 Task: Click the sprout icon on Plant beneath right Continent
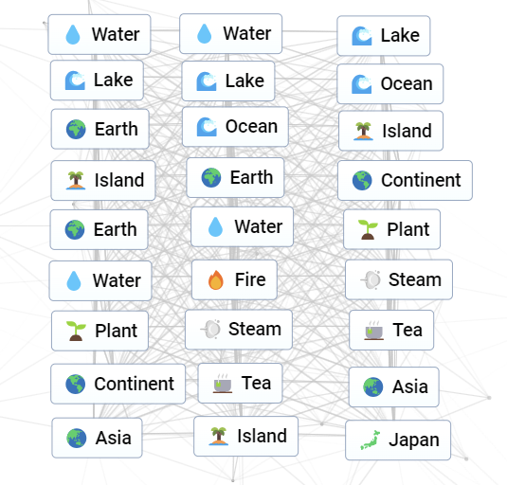[x=368, y=229]
